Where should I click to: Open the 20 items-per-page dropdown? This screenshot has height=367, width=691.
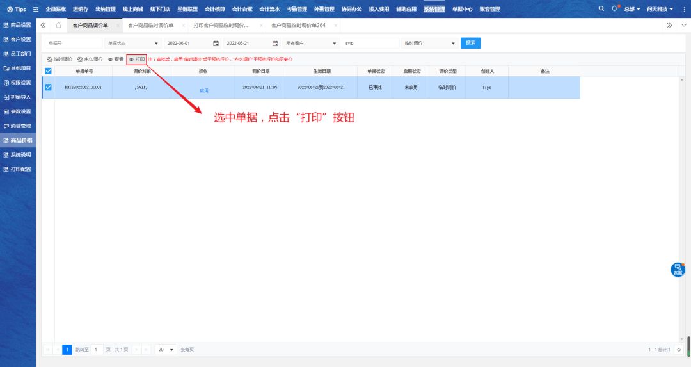point(167,350)
